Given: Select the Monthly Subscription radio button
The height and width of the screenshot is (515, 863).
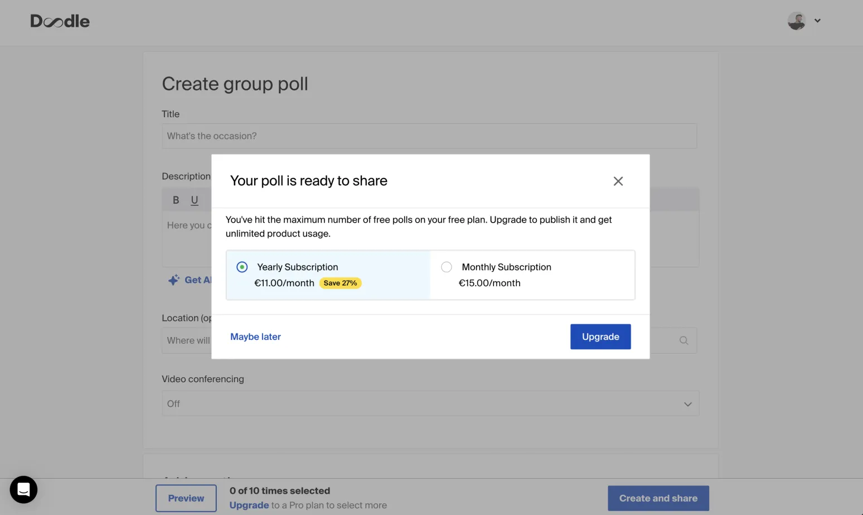Looking at the screenshot, I should [447, 267].
